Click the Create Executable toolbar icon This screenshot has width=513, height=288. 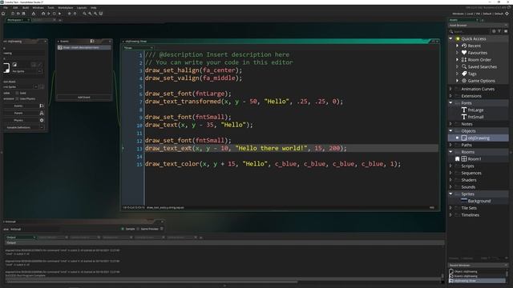tap(34, 14)
